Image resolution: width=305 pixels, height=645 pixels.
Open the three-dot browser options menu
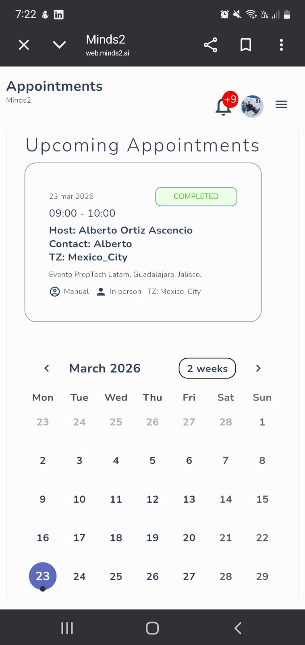[x=281, y=45]
